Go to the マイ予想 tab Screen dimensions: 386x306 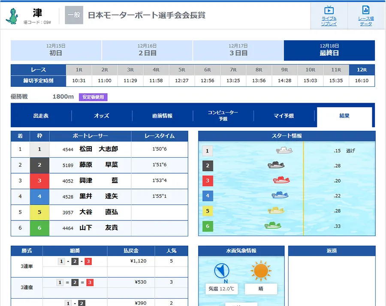284,116
